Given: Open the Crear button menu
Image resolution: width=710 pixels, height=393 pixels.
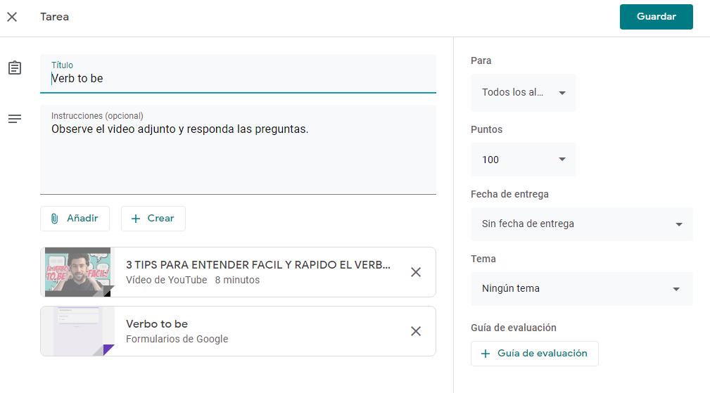Looking at the screenshot, I should click(x=153, y=219).
